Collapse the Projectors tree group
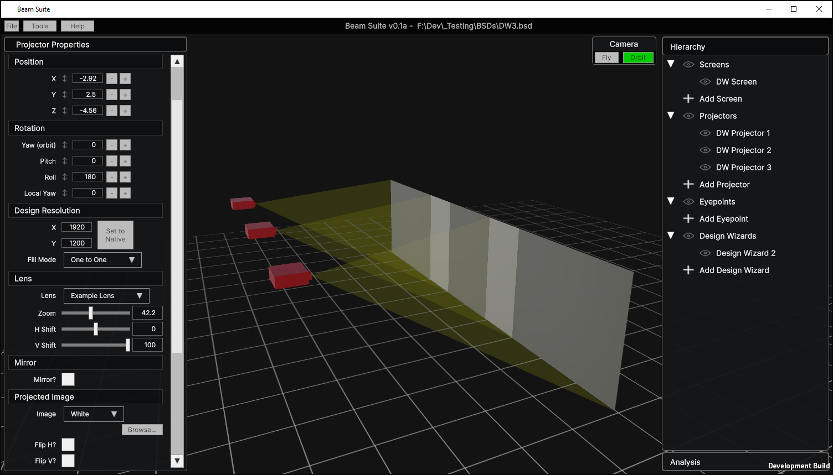The image size is (833, 475). pos(671,116)
